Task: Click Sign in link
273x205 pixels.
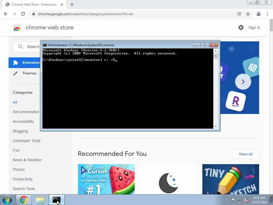Action: [254, 27]
